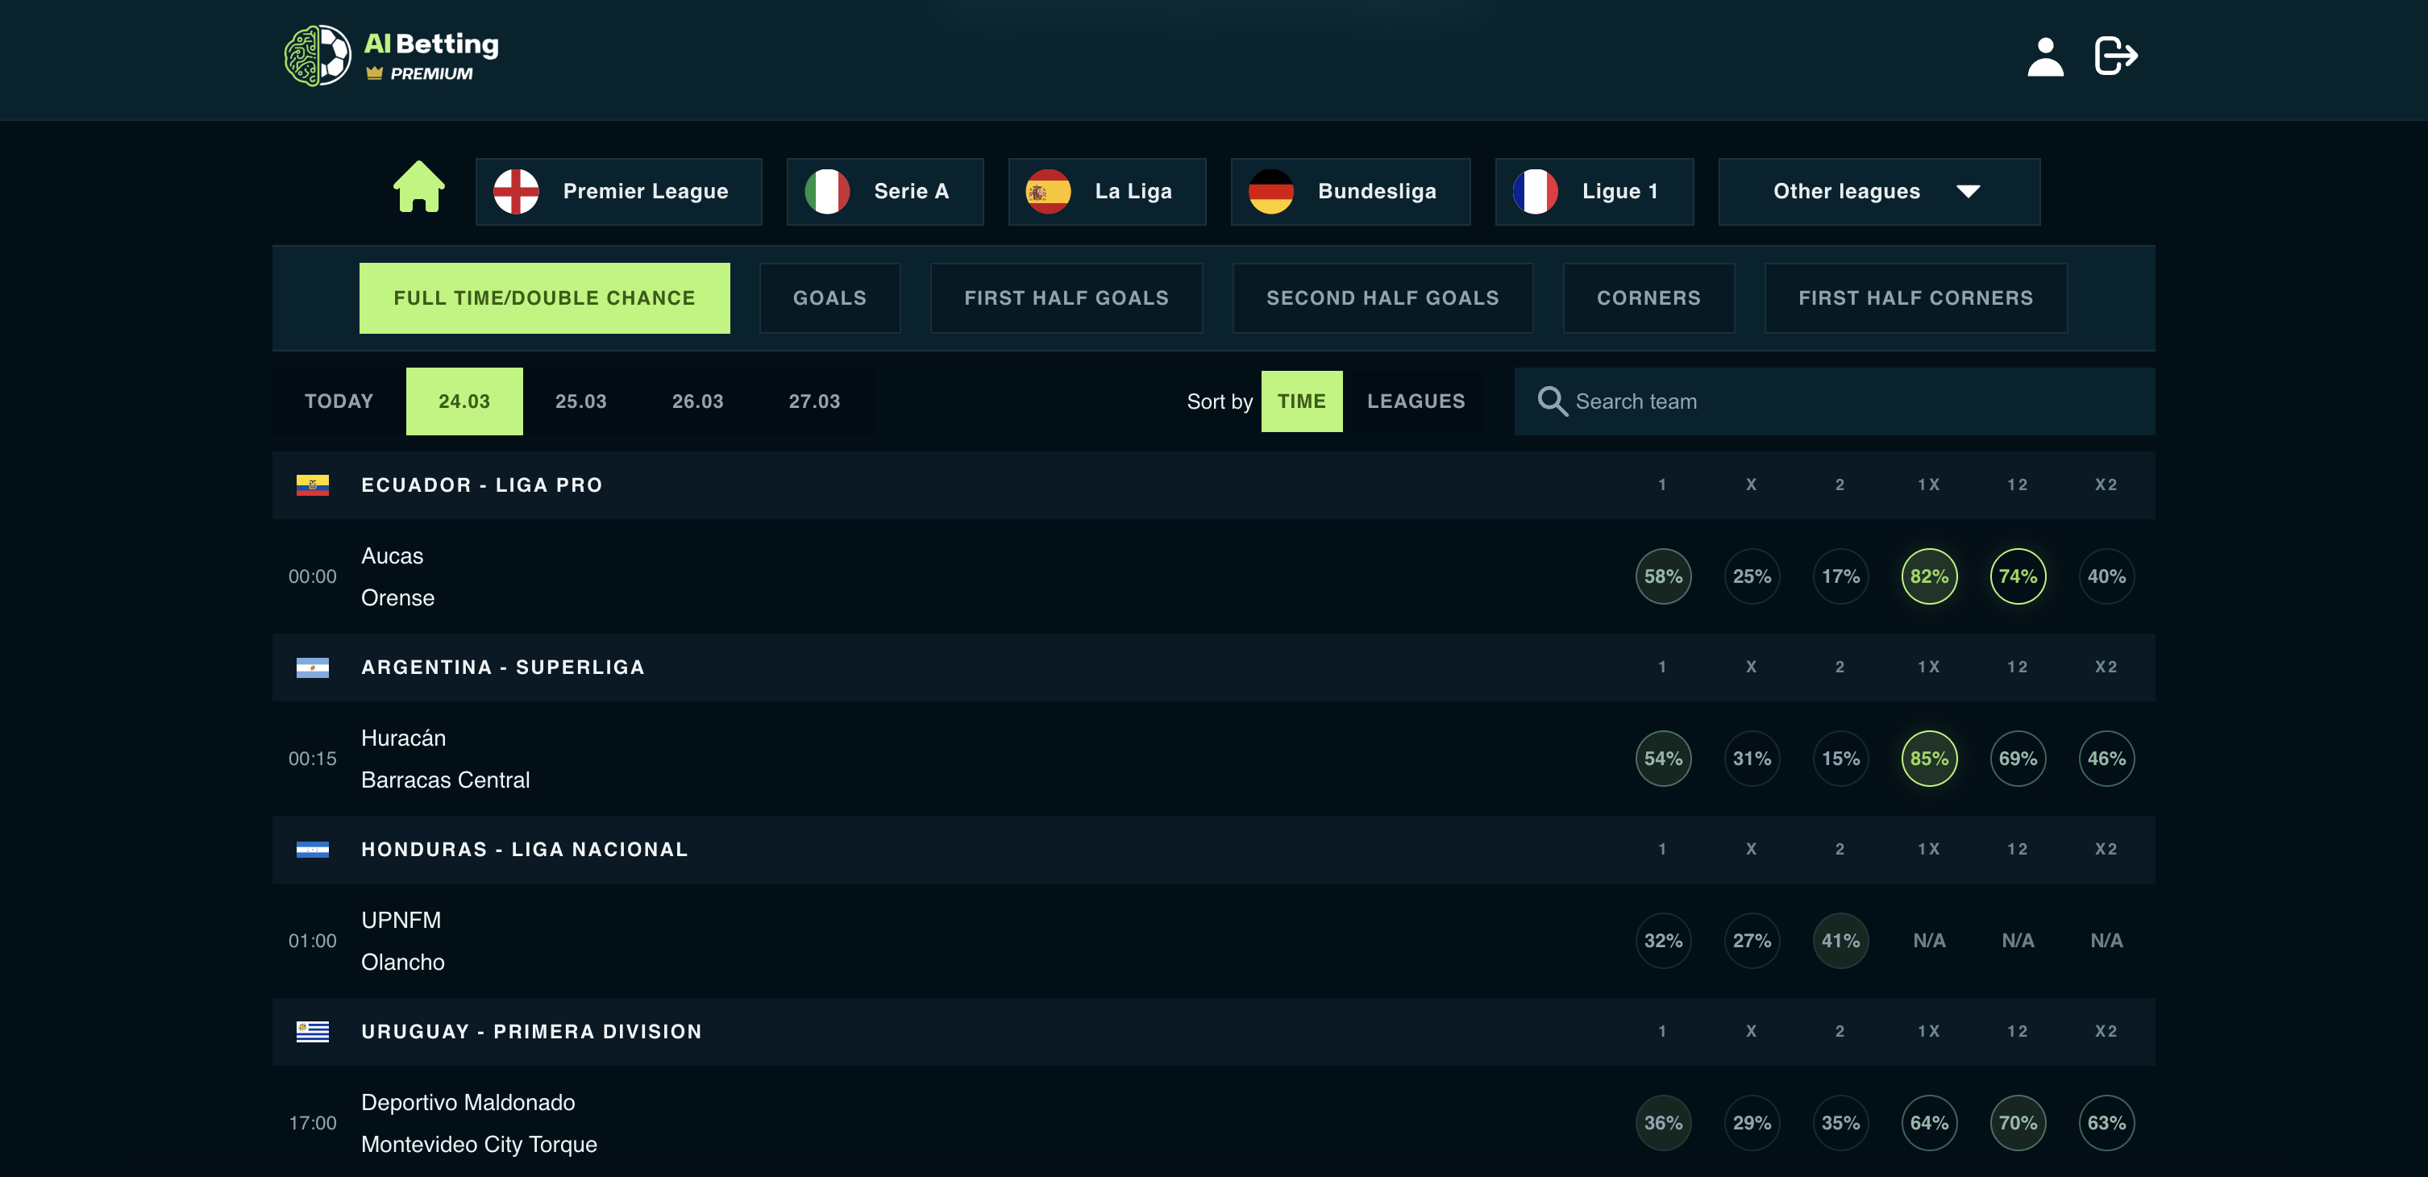
Task: Click the 85% 1X prediction for Huracán
Action: (1928, 759)
